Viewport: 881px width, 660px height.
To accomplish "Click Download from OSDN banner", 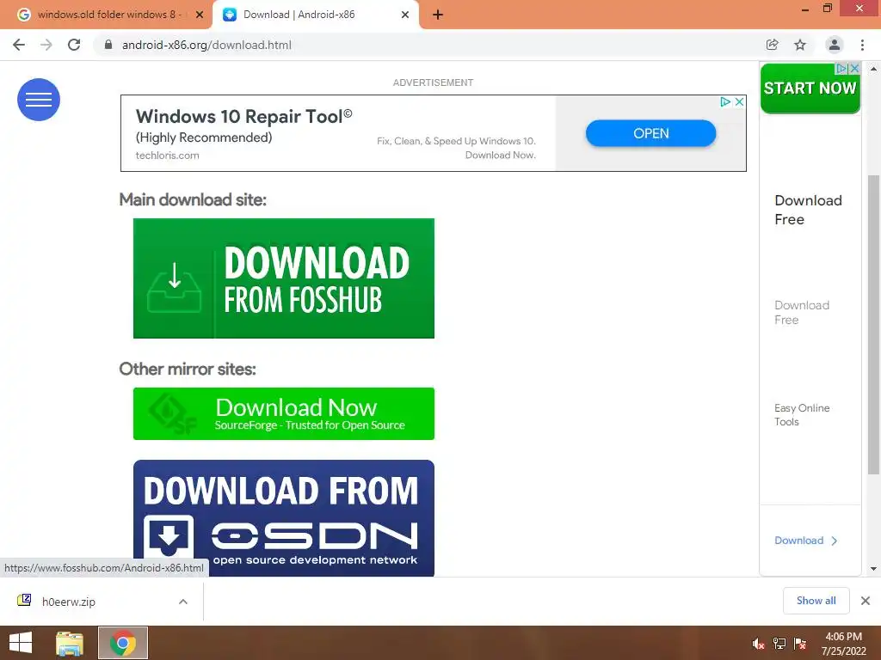I will coord(284,518).
